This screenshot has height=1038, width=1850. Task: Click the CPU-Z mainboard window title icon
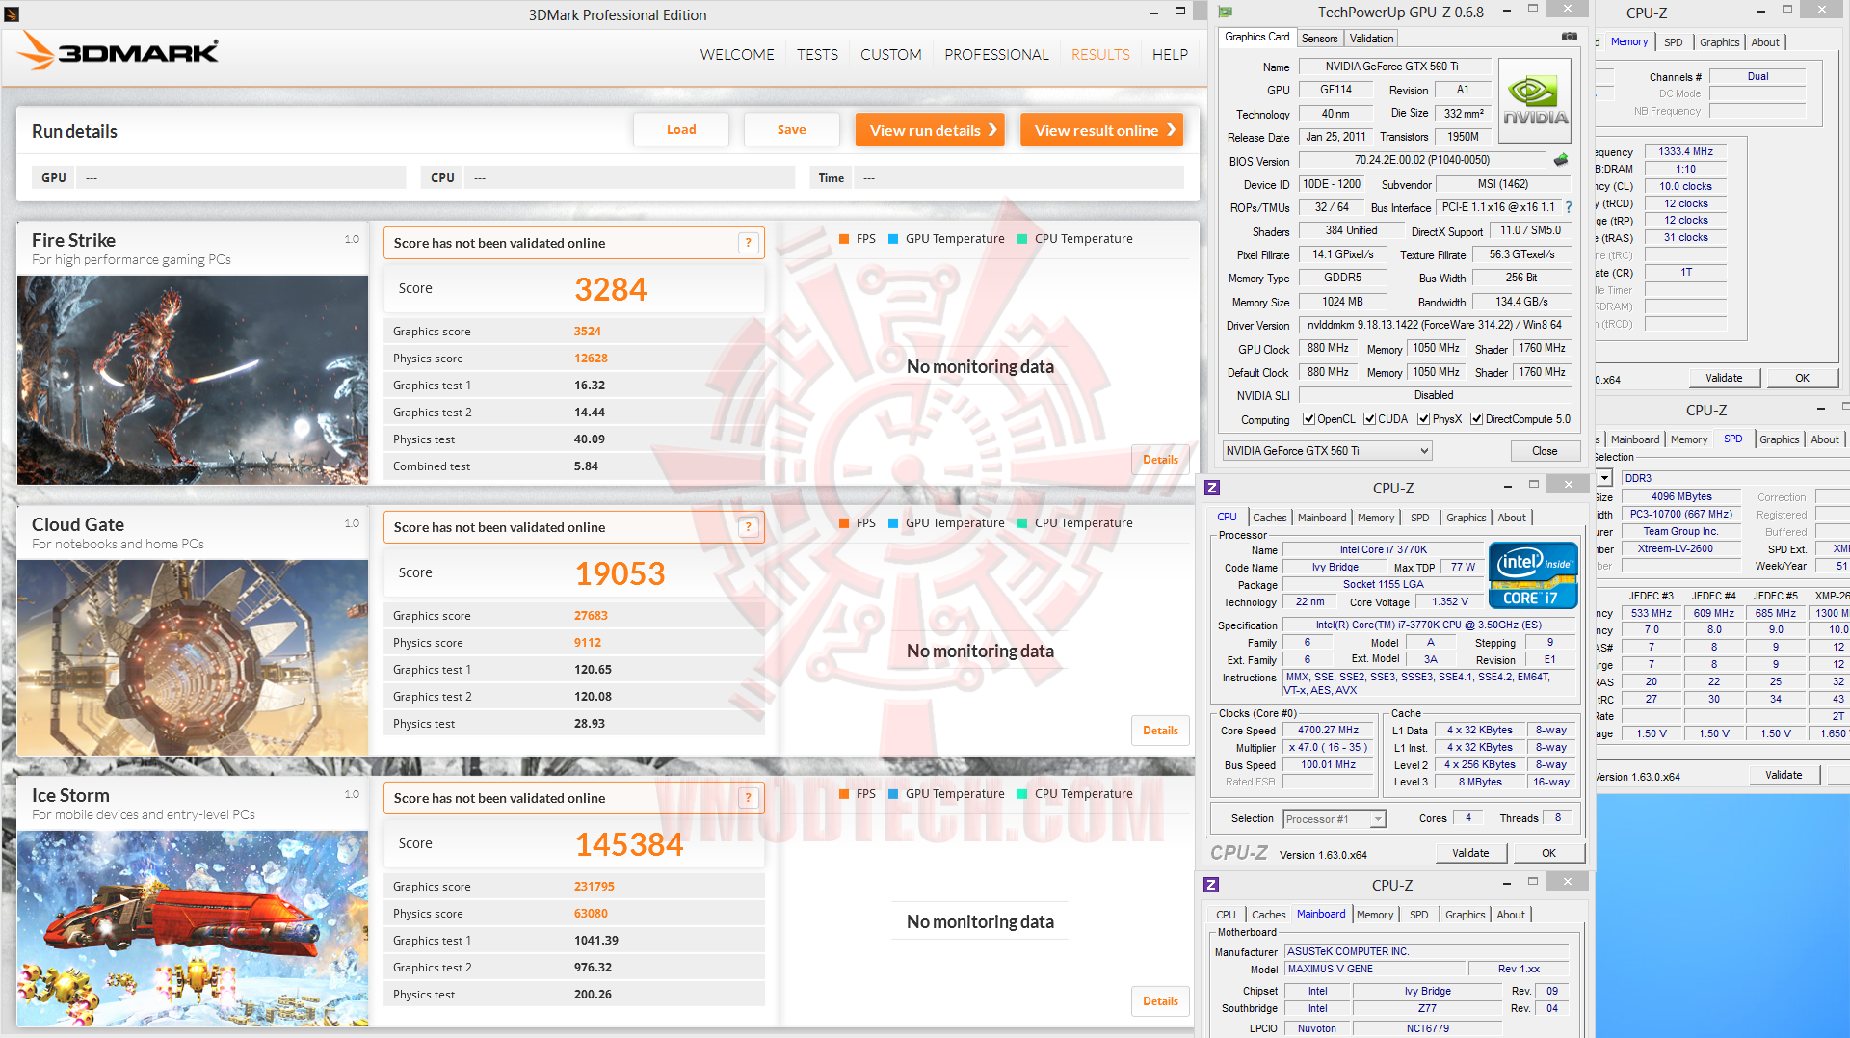(1211, 885)
